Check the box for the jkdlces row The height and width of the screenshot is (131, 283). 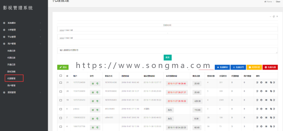pos(61,109)
